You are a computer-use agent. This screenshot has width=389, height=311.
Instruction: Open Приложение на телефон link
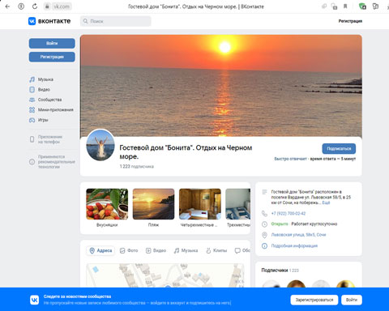point(50,139)
